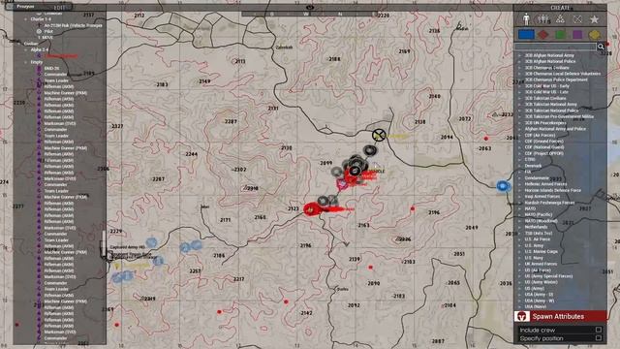Select U.S. Air Force faction
Viewport: 620px width, 349px height.
pos(537,239)
